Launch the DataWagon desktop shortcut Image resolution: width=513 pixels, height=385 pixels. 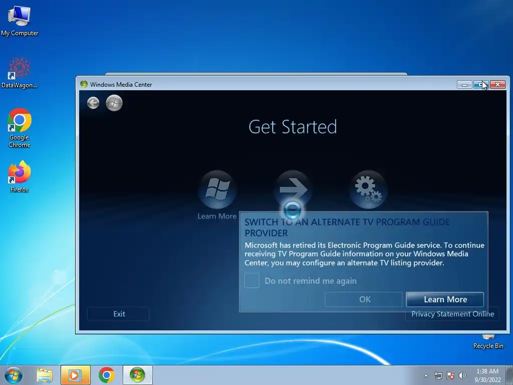click(20, 73)
